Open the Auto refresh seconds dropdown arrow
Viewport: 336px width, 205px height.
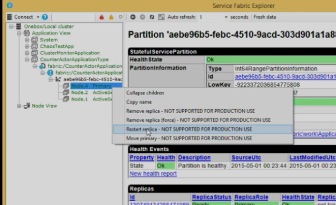point(226,17)
